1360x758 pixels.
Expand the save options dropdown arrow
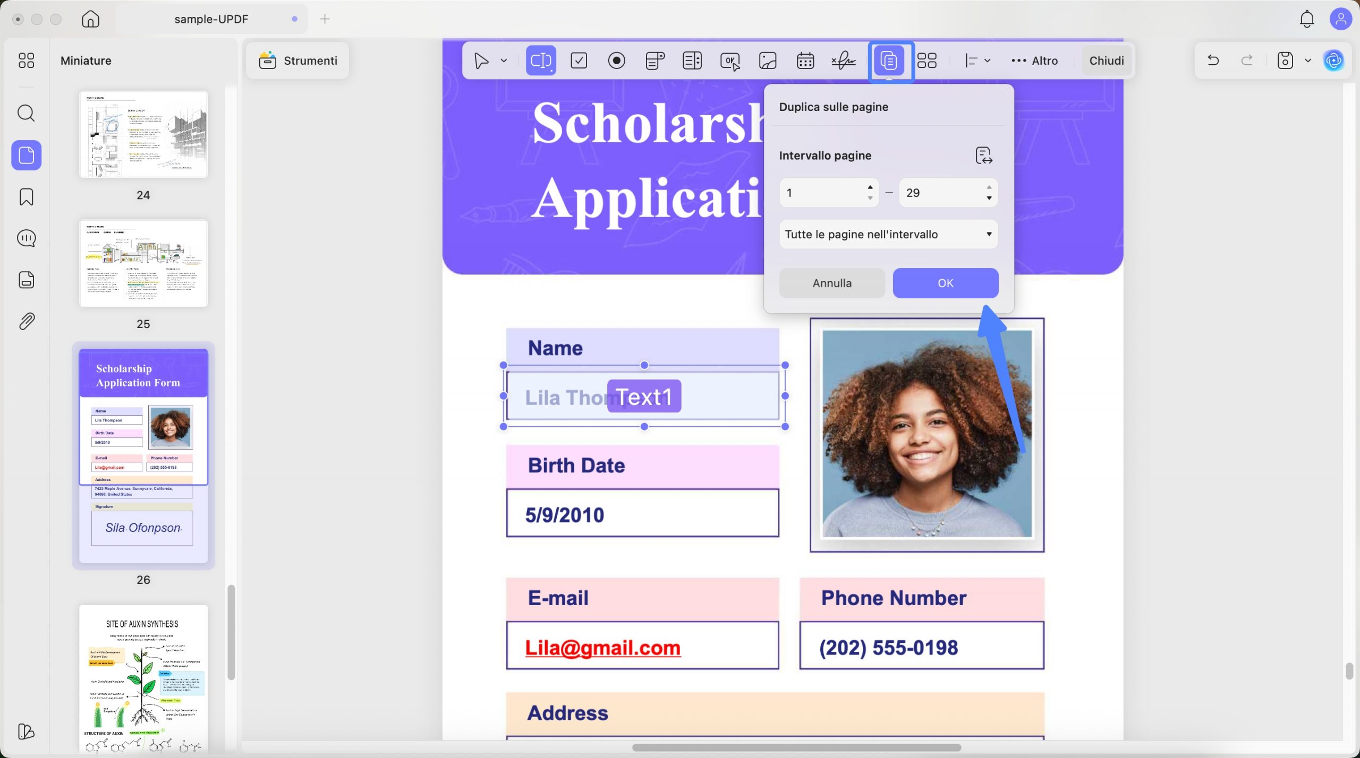pyautogui.click(x=1308, y=60)
